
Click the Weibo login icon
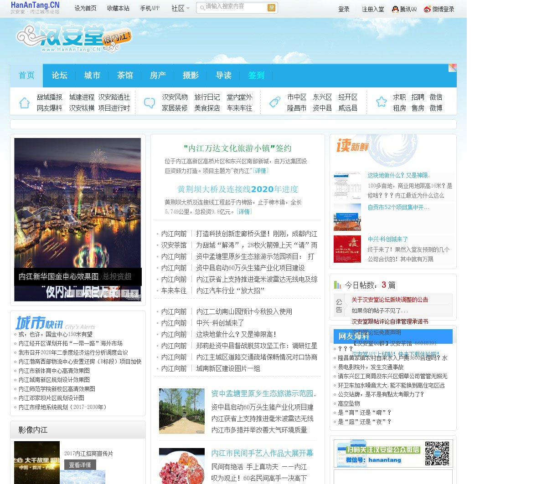click(x=427, y=9)
